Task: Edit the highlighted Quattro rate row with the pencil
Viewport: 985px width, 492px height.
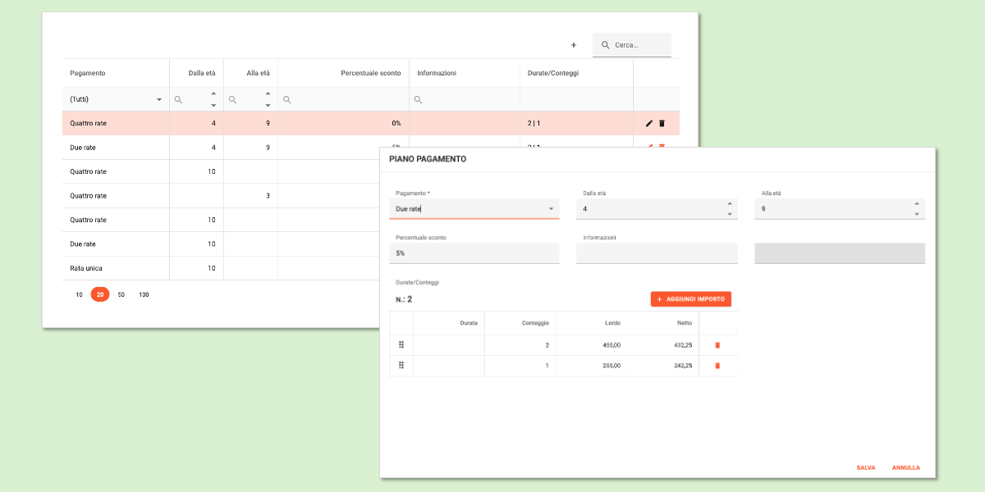Action: (x=649, y=123)
